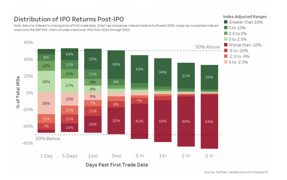Click the 'Source: FactSet, Nasdaq Economic Research' text
Screen dimensions: 287x180
(236, 172)
